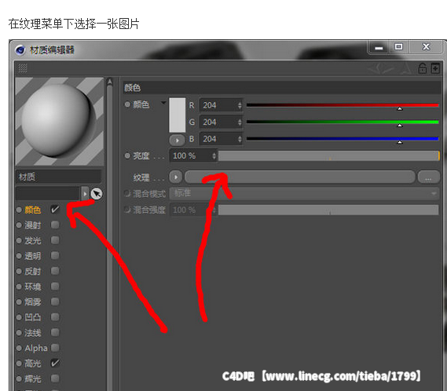
Task: Click the animation dot beside 颜色 parameter
Action: pyautogui.click(x=127, y=104)
